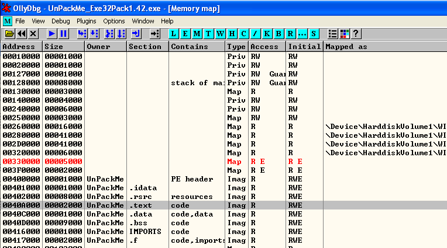
Task: Select the highlighted .text code row
Action: click(223, 205)
